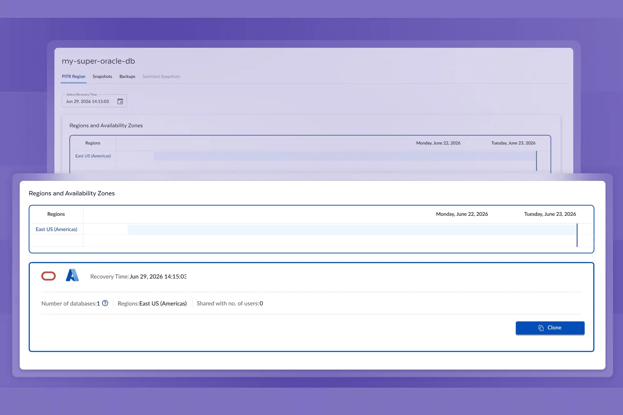
Task: Go to the Backups tab
Action: point(127,77)
